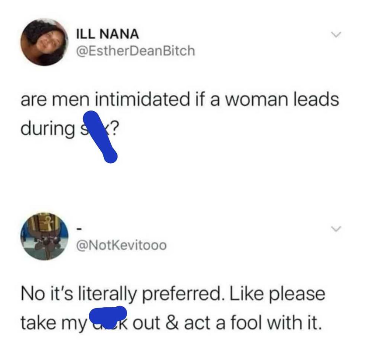Select the phrase "woman leads" in the tweet
This screenshot has height=357, width=367.
(x=281, y=100)
